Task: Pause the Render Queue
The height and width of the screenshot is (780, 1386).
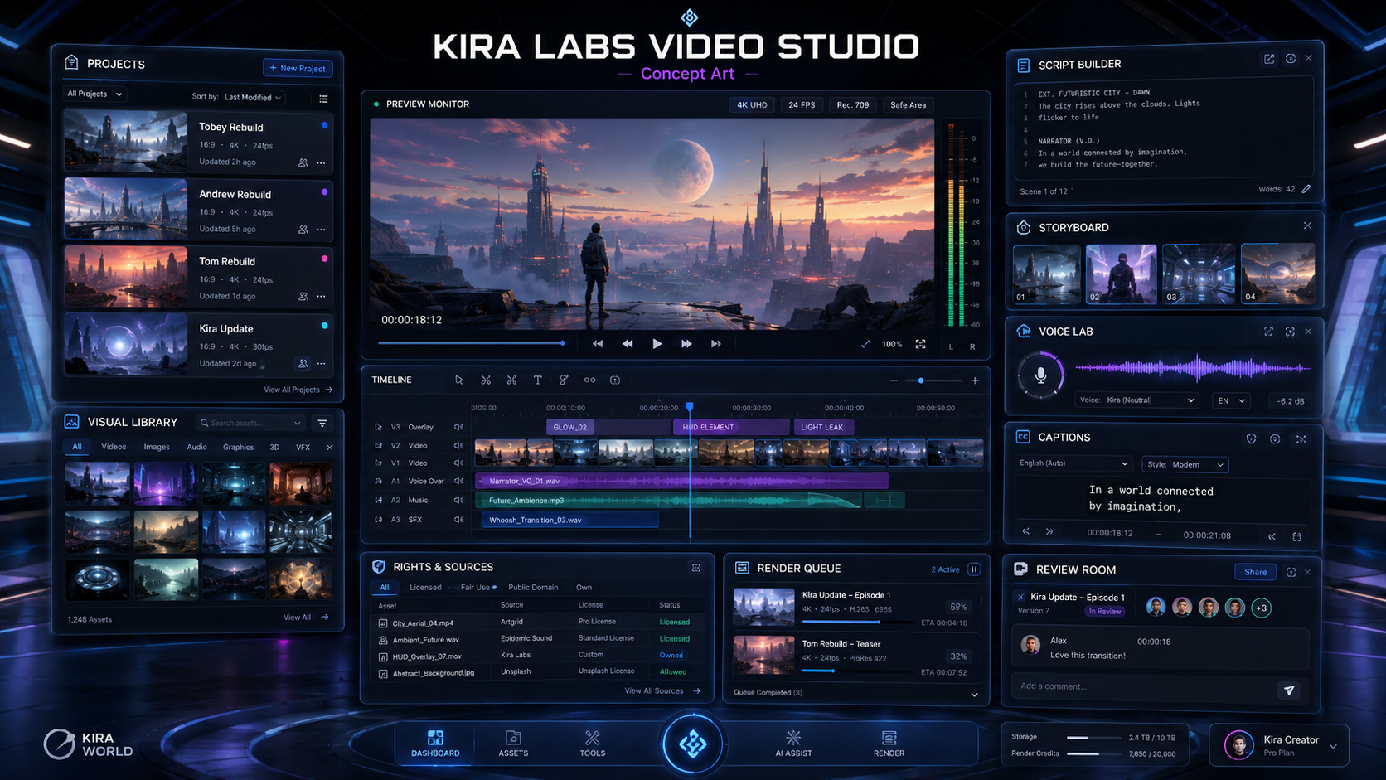Action: pos(974,569)
